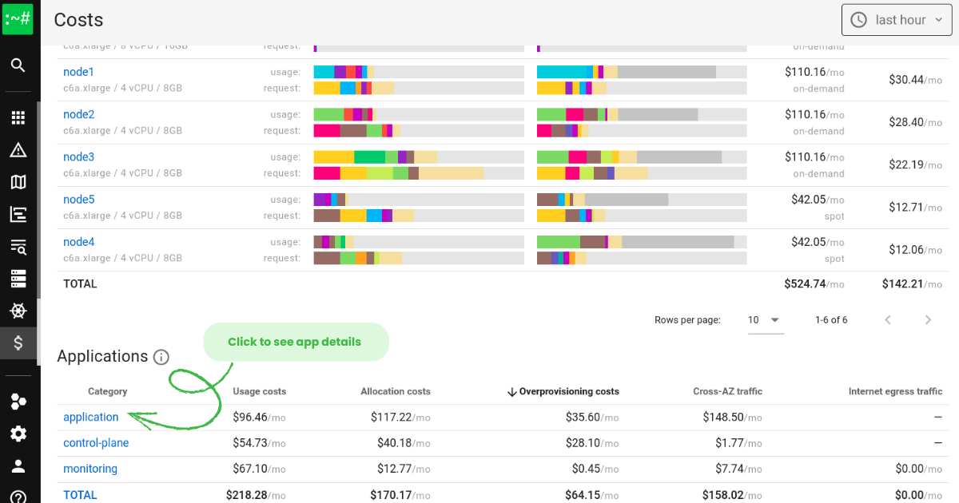Open the settings gear icon
This screenshot has height=503, width=959.
pyautogui.click(x=18, y=434)
